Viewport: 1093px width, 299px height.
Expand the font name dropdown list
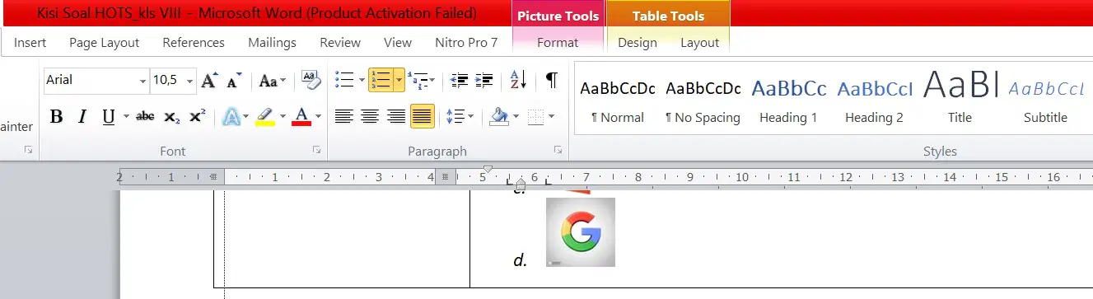[x=142, y=80]
